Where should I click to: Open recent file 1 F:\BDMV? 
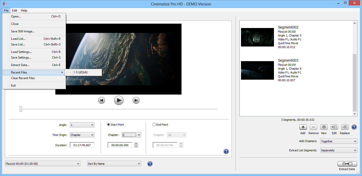click(x=83, y=72)
